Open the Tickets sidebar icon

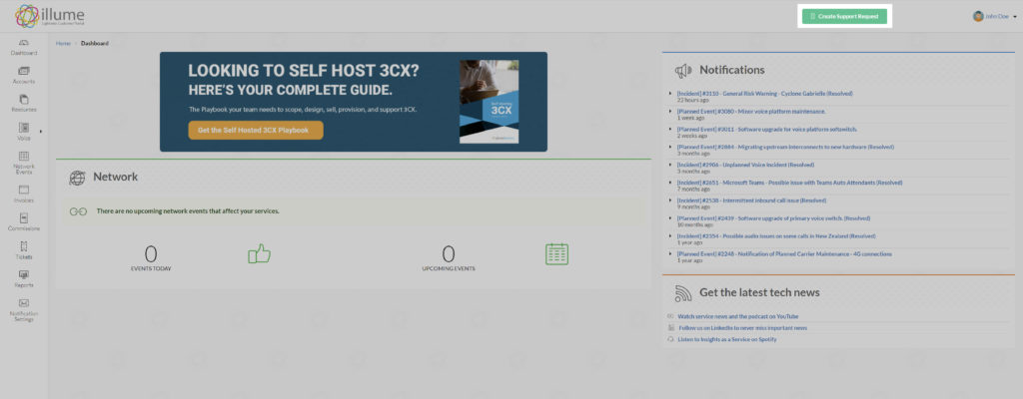[x=24, y=249]
